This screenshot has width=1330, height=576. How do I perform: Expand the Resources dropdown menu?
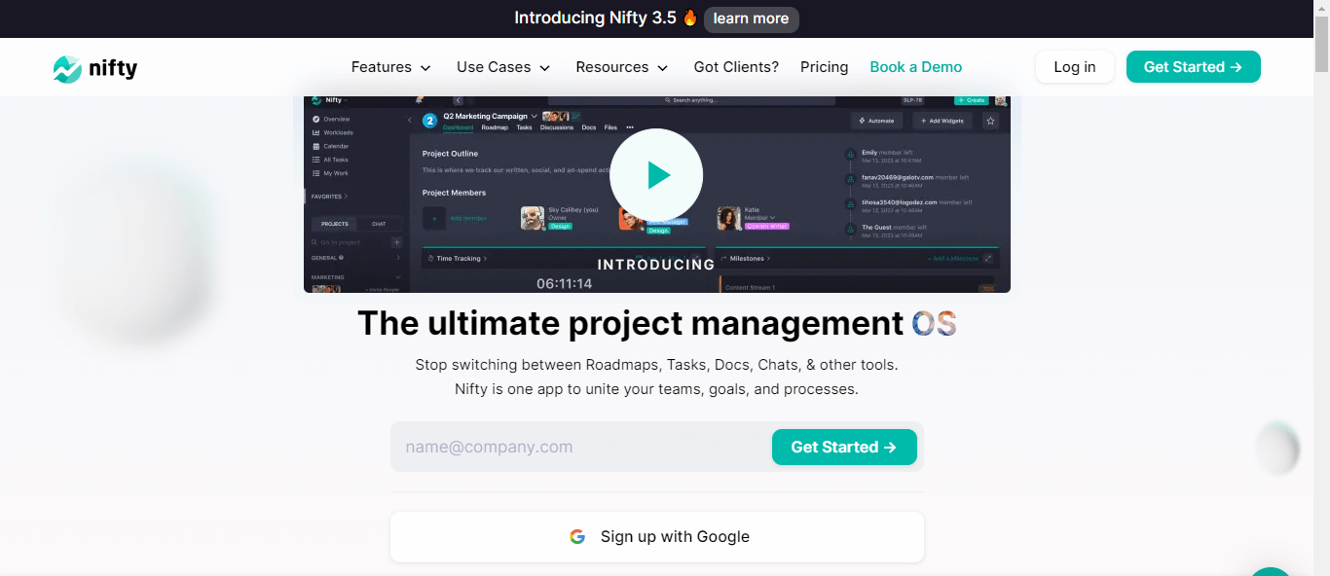coord(622,67)
